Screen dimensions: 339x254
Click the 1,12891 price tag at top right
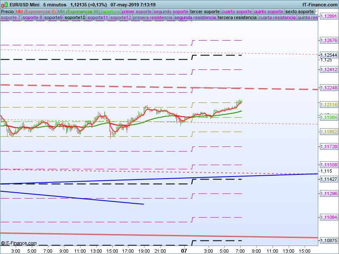[x=328, y=16]
